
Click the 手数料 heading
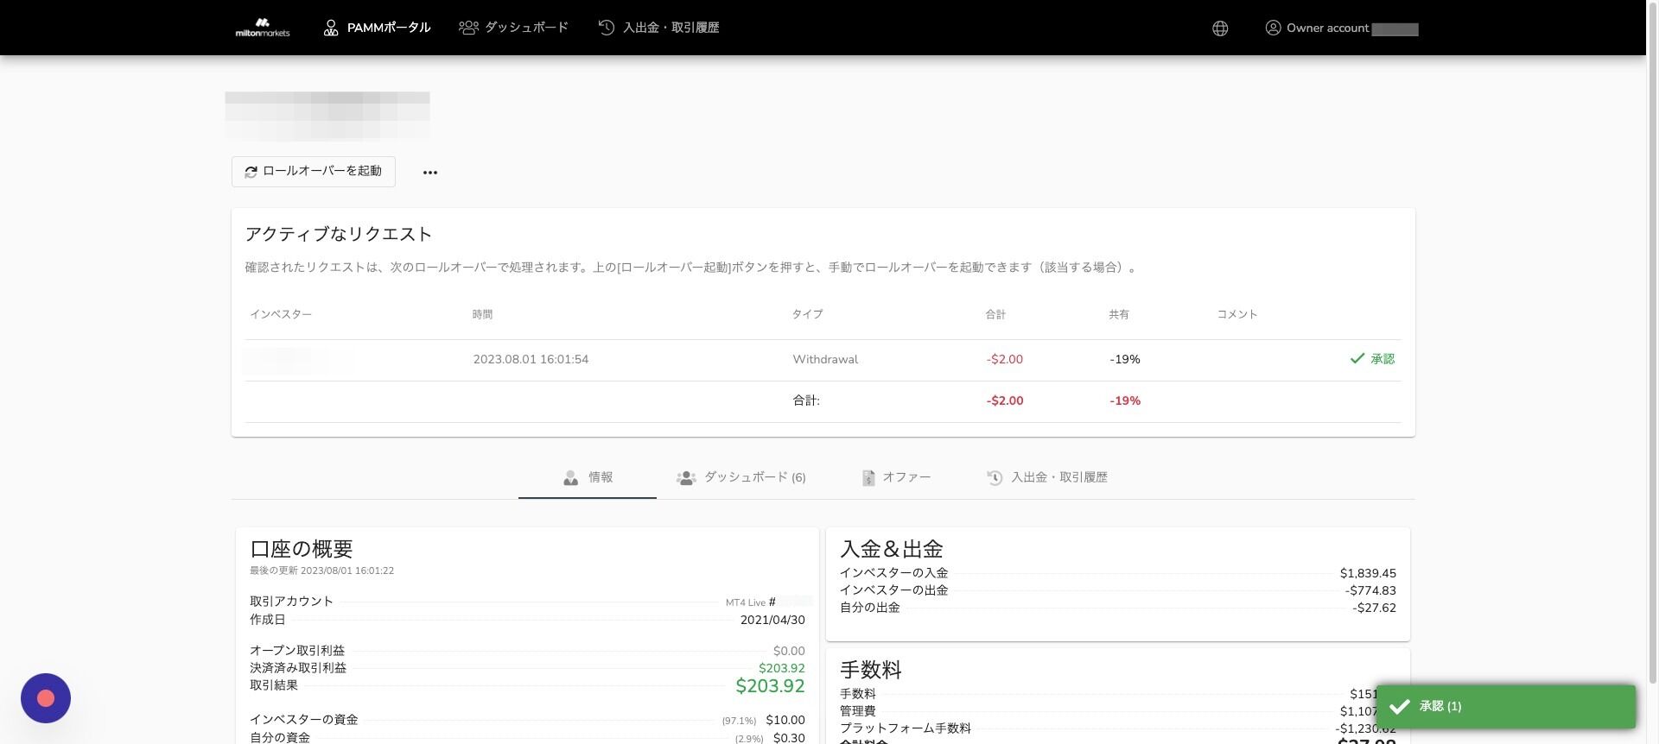[871, 670]
